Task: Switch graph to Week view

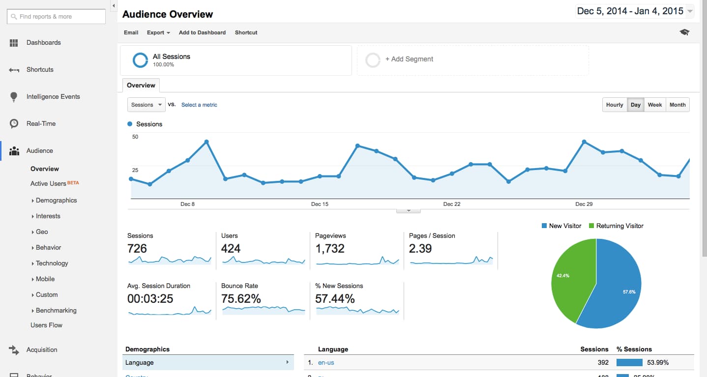Action: point(654,105)
